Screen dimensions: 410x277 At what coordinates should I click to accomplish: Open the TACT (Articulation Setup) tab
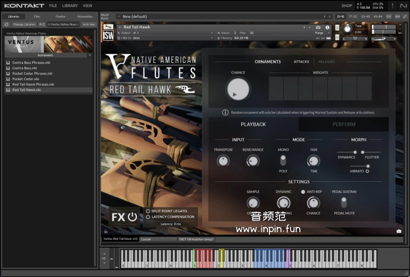[x=196, y=239]
